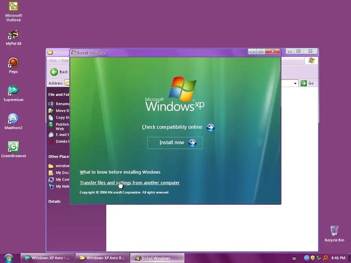
Task: Close the Install Windows dialog
Action: click(x=273, y=51)
